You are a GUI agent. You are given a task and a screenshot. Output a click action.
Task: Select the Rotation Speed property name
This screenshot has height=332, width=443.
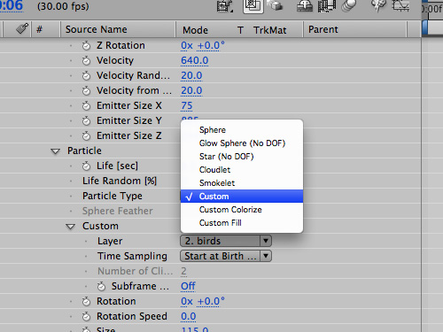coord(132,316)
